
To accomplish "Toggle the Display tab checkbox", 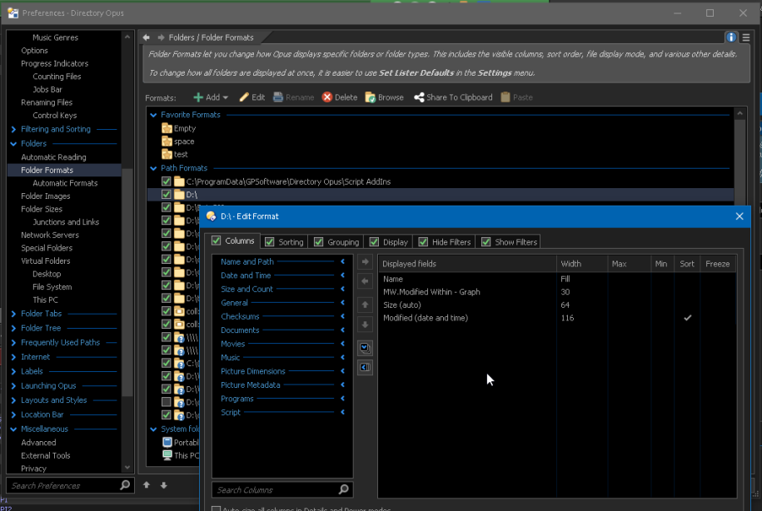I will (x=374, y=242).
